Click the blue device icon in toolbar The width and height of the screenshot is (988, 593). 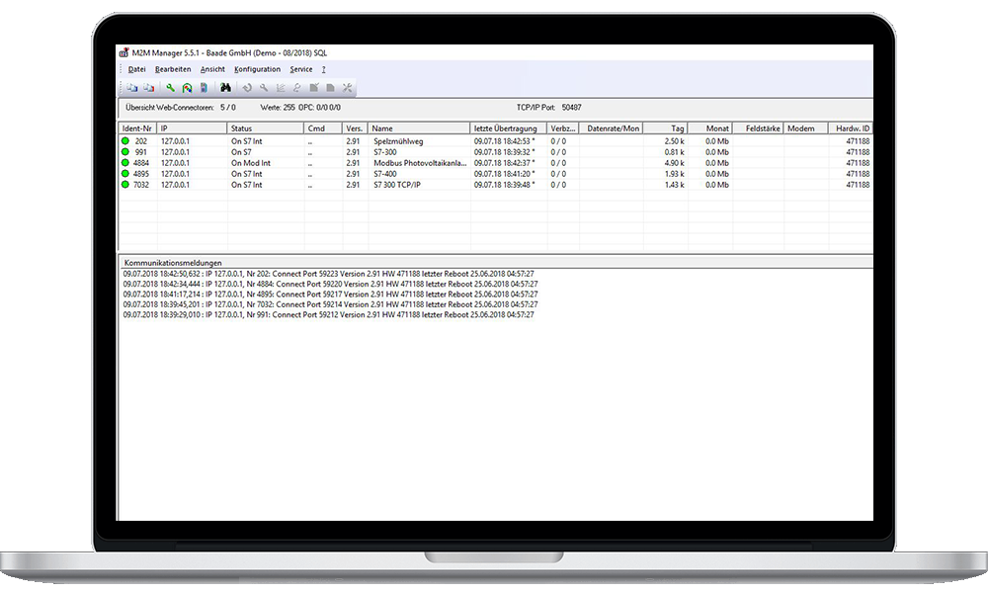coord(204,88)
